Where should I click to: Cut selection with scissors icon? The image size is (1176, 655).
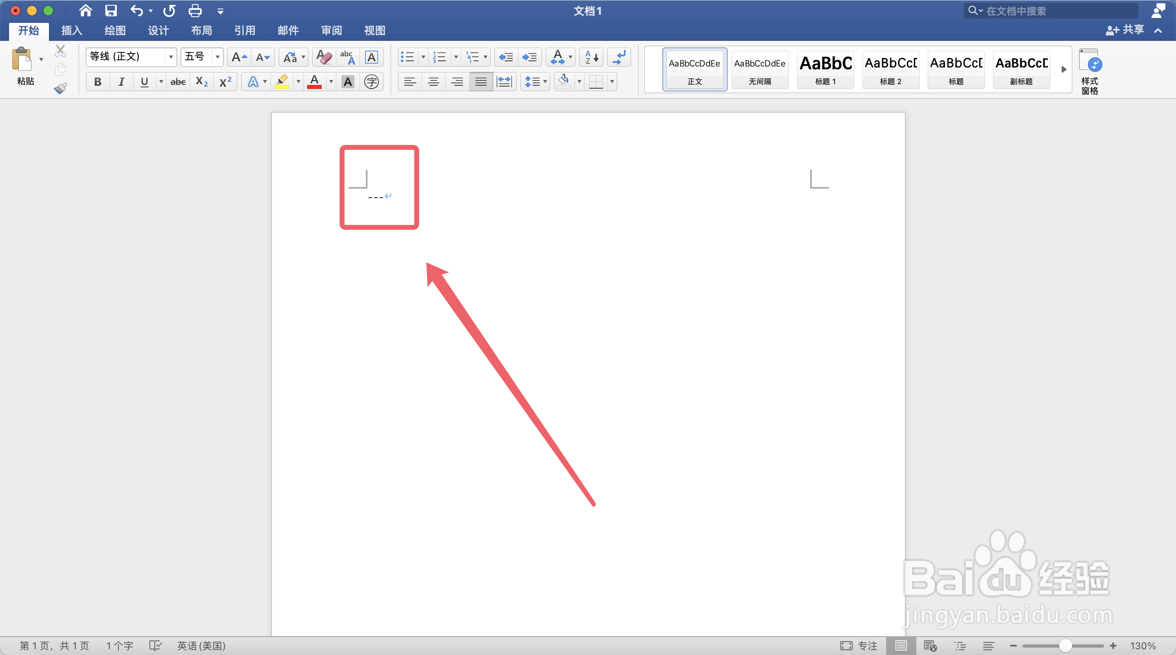pyautogui.click(x=60, y=51)
